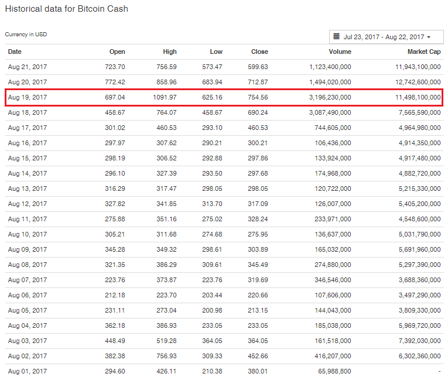Screen dimensions: 448x377
Task: Select the Aug 13, 2017 date cell
Action: [28, 188]
